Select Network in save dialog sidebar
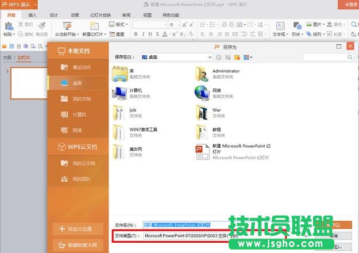 (78, 130)
